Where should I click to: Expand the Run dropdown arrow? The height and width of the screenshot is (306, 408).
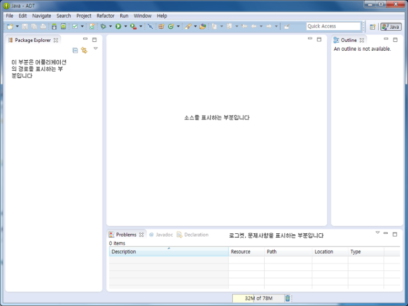[125, 26]
